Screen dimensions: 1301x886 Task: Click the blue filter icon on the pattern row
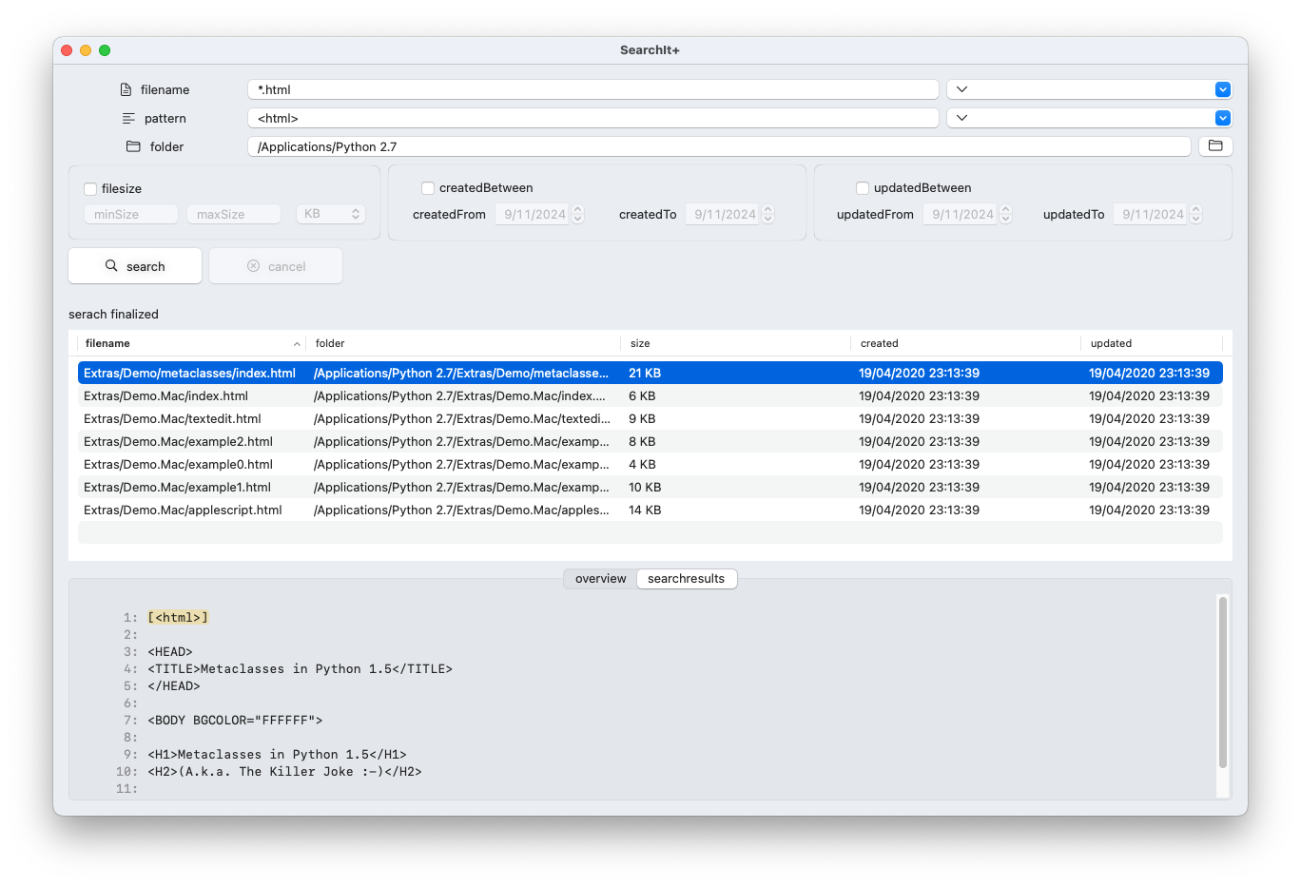tap(1220, 117)
